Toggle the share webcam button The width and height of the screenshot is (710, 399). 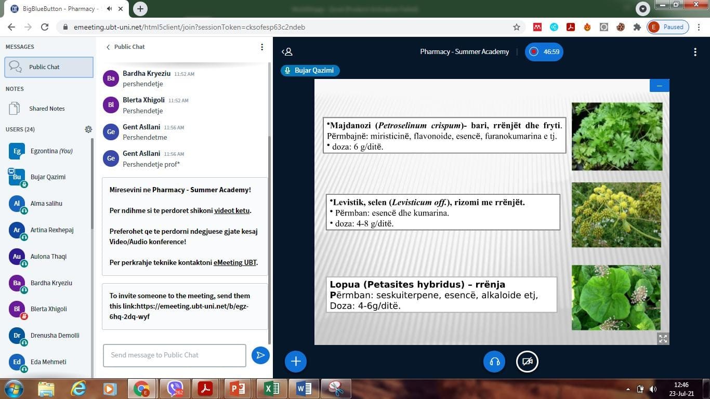(527, 362)
